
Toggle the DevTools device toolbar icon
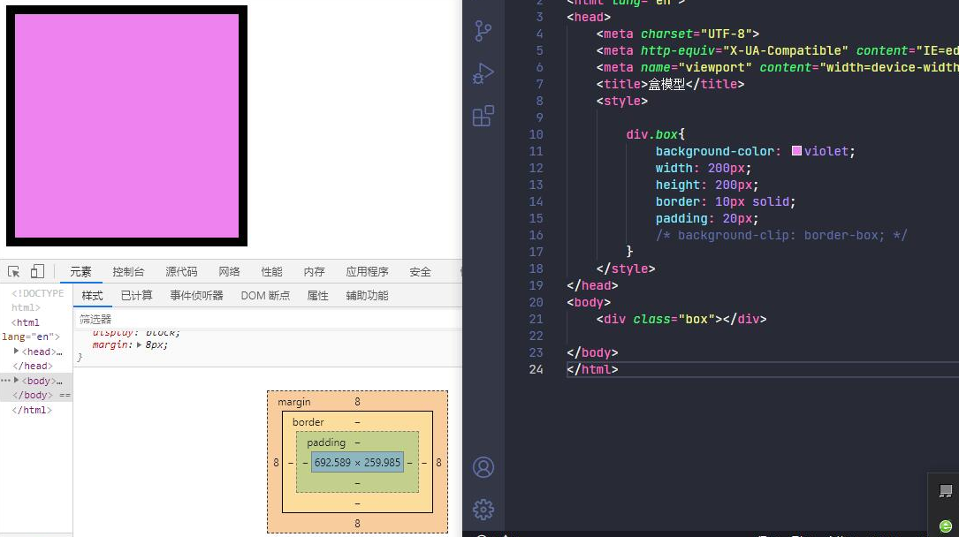[x=37, y=271]
